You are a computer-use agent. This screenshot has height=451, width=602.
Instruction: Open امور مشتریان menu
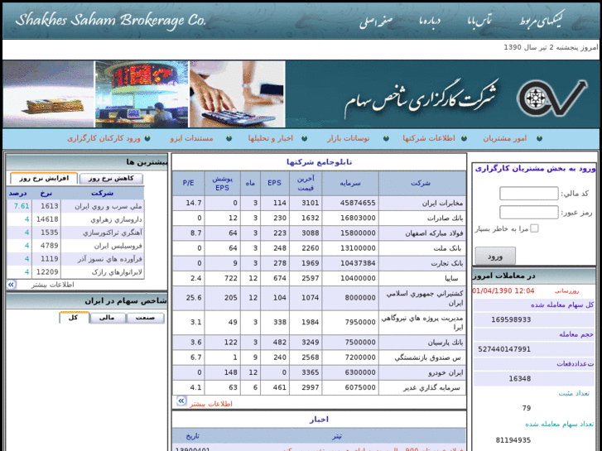pyautogui.click(x=505, y=138)
